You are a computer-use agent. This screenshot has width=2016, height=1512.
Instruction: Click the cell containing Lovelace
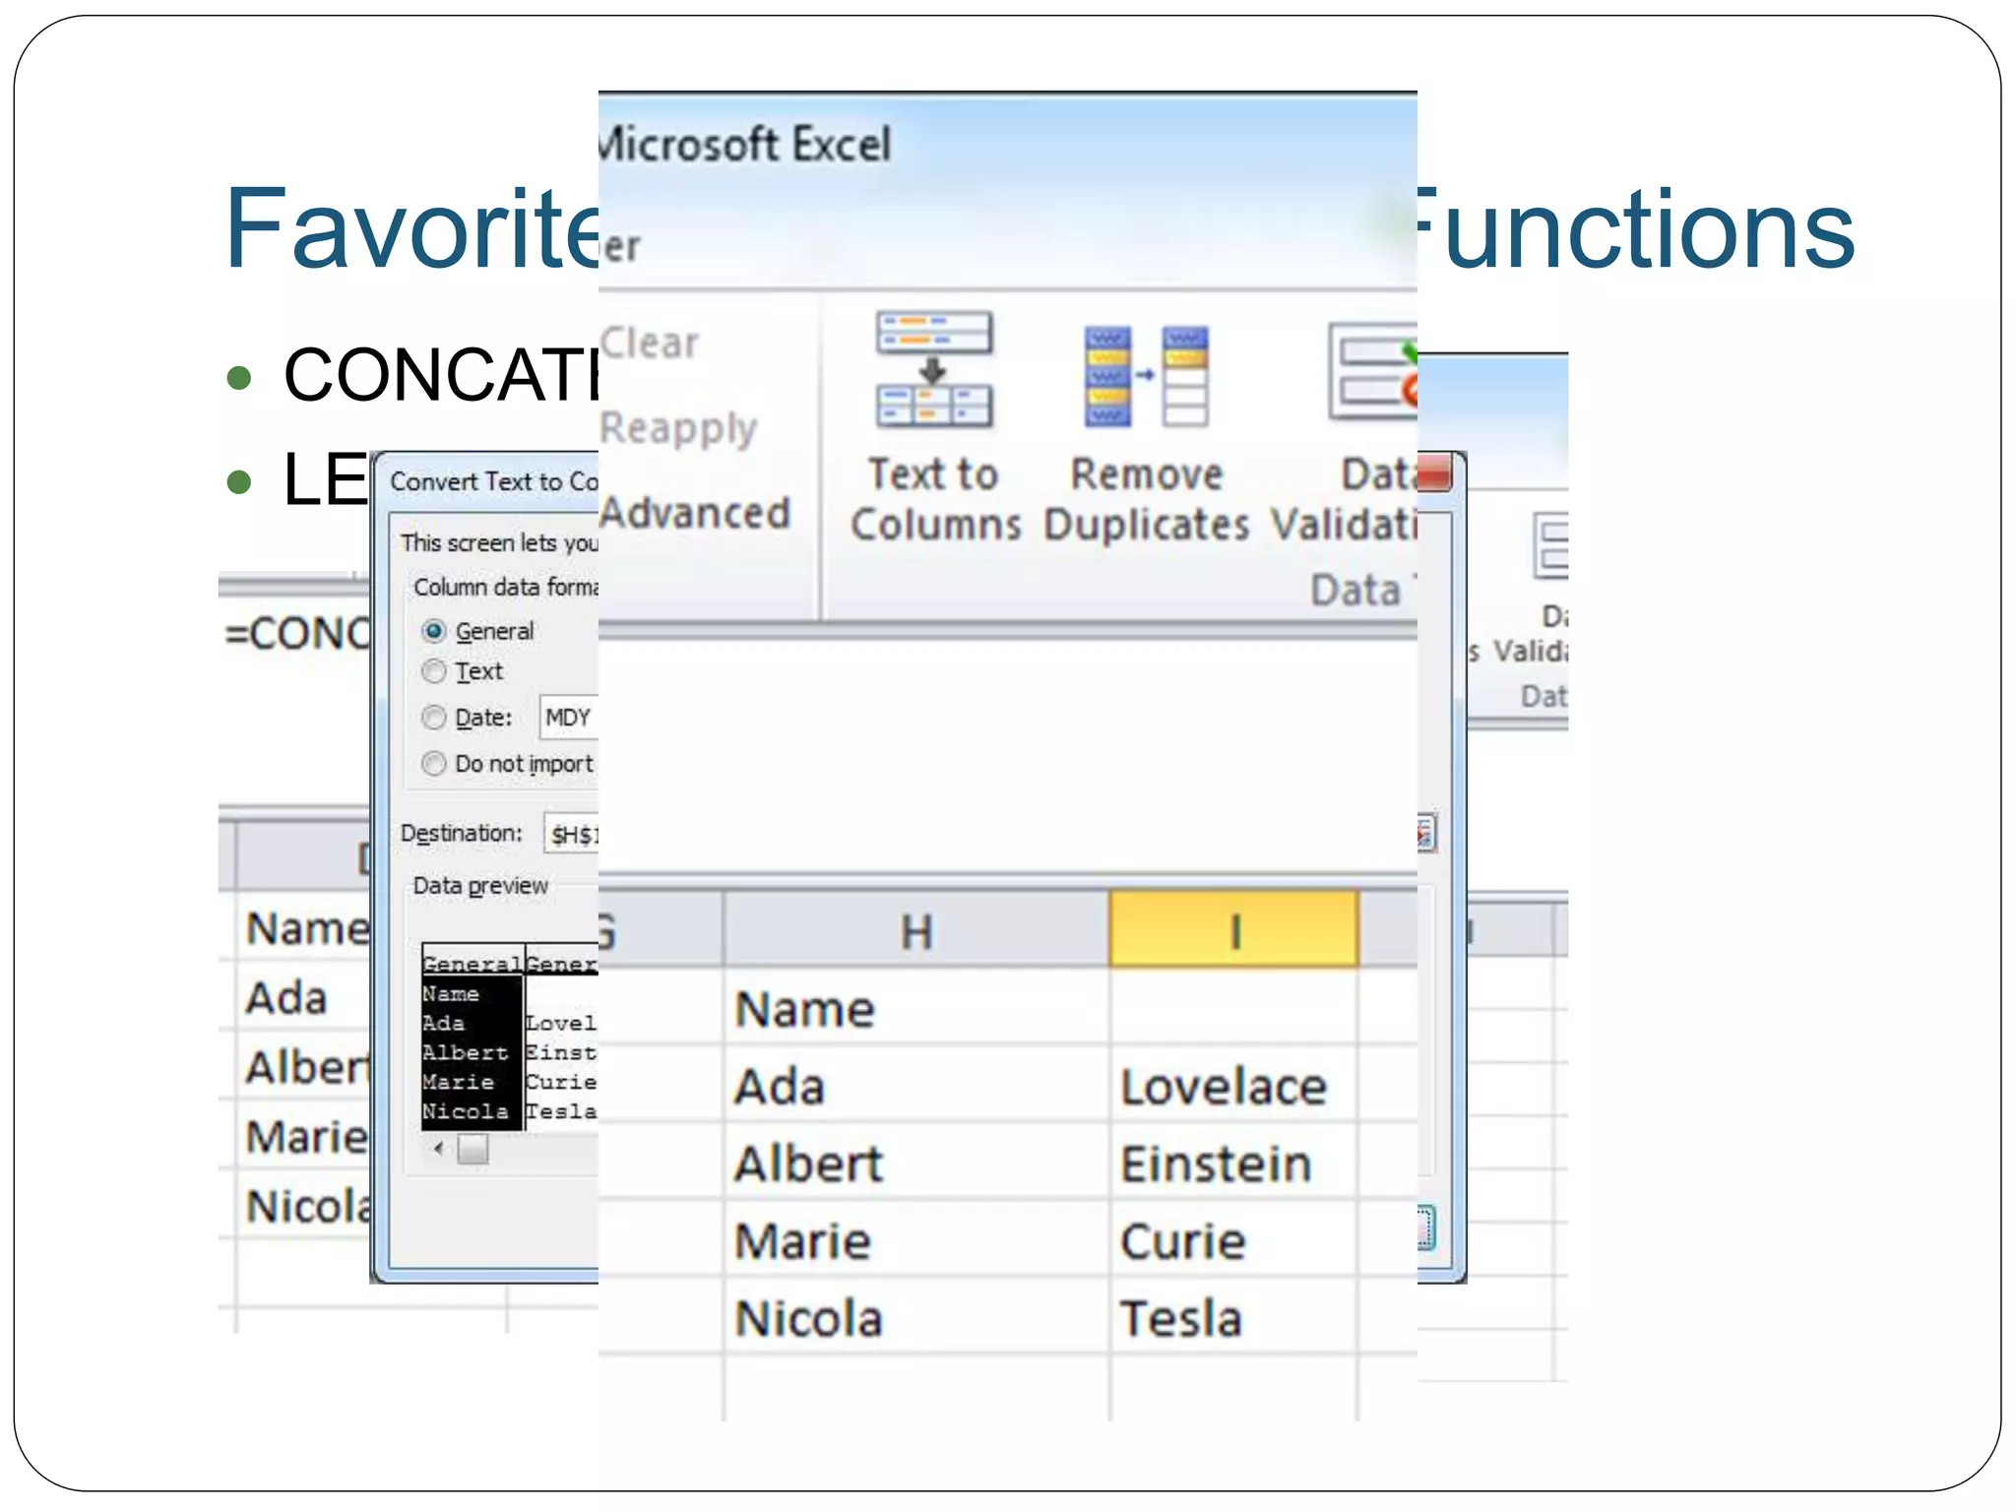1233,1085
